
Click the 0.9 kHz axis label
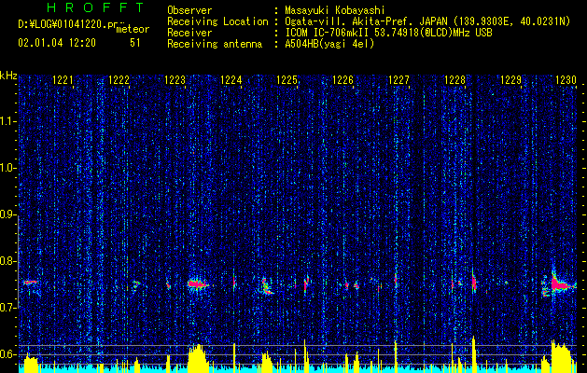[8, 214]
